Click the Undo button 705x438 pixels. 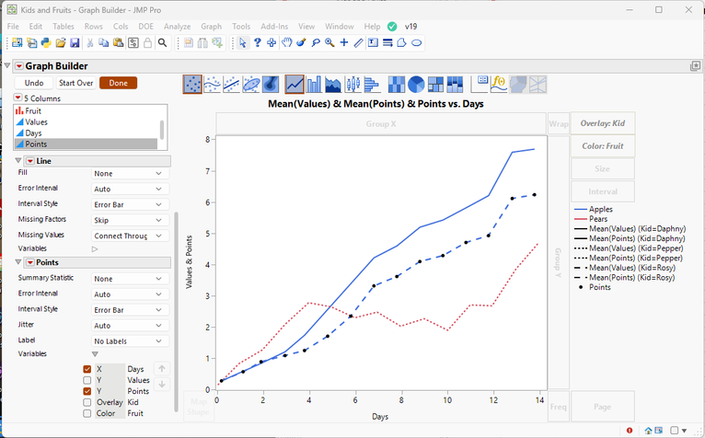coord(34,83)
